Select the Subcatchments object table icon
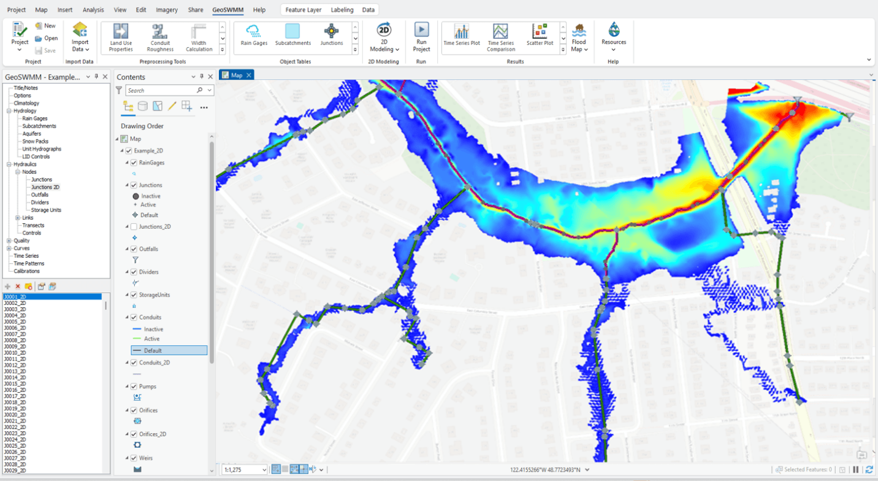 pos(291,37)
